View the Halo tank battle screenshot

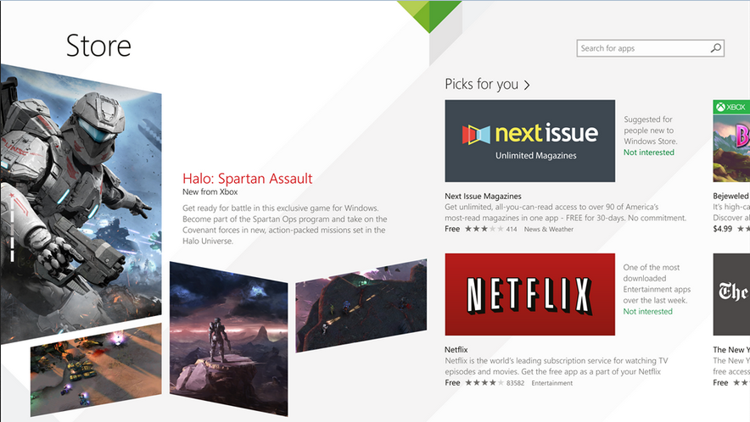(x=96, y=370)
